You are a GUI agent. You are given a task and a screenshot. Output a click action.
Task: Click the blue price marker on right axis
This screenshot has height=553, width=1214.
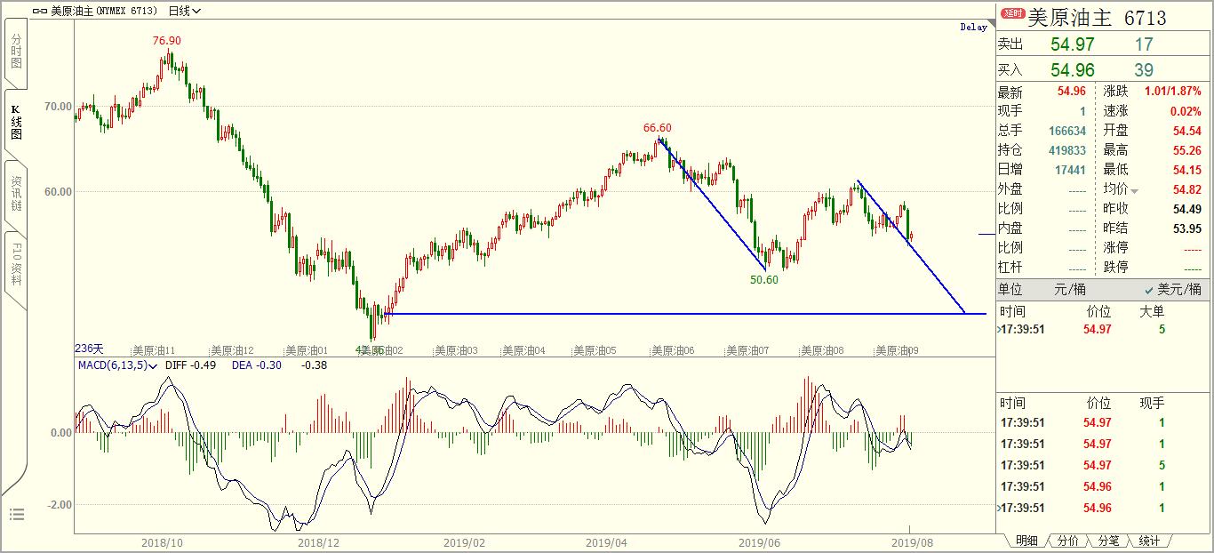coord(986,234)
